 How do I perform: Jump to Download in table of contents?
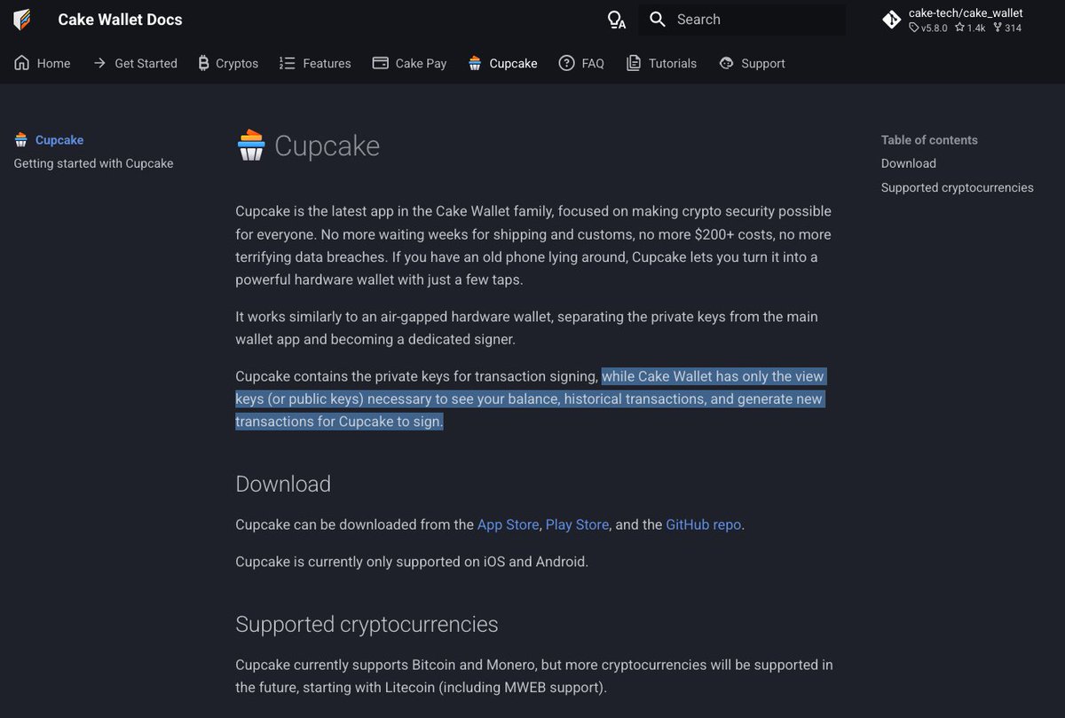click(x=909, y=163)
